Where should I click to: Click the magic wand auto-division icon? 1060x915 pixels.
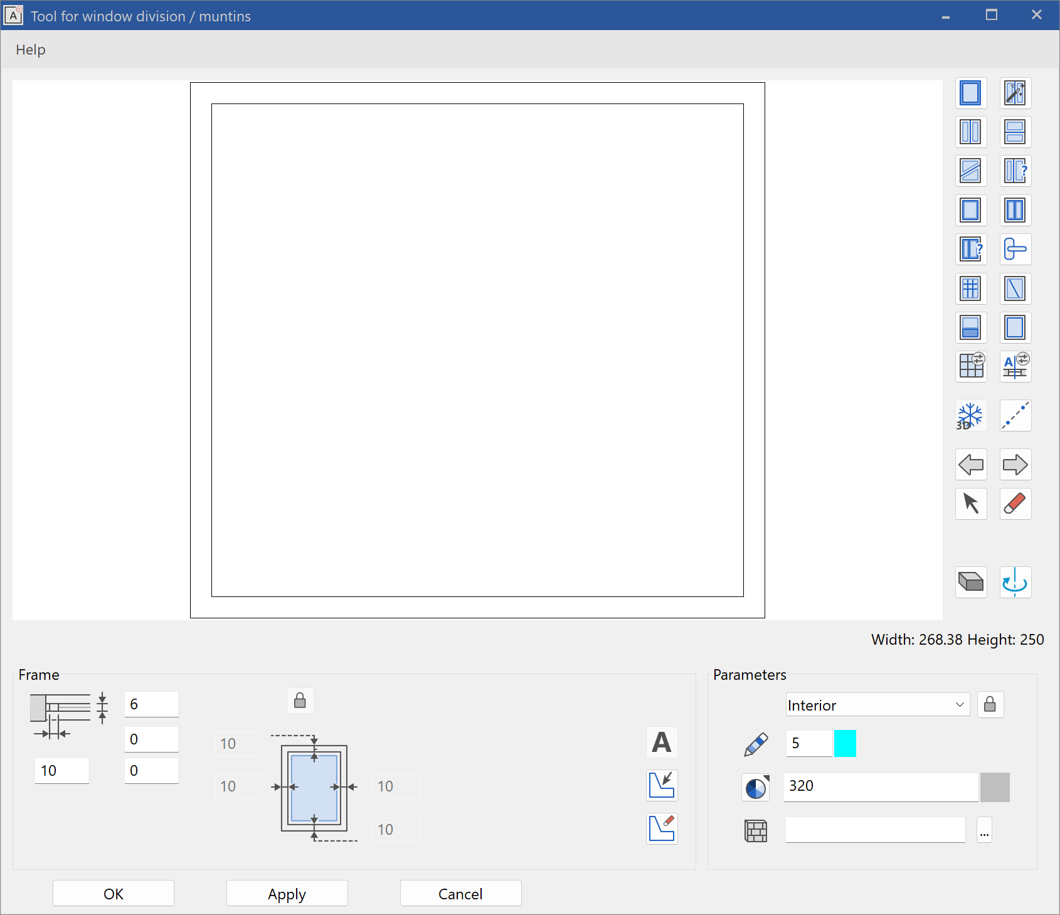(1015, 93)
